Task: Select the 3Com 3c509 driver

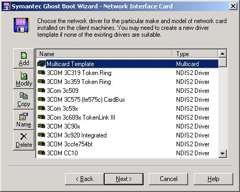Action: pos(127,90)
